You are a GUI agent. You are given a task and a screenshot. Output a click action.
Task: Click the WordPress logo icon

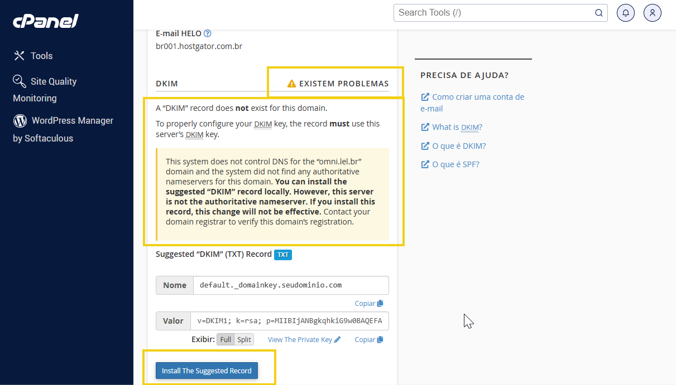pyautogui.click(x=20, y=120)
